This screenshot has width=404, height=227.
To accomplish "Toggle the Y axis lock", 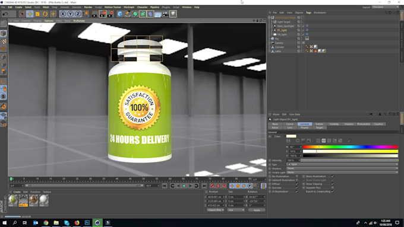I will point(70,14).
